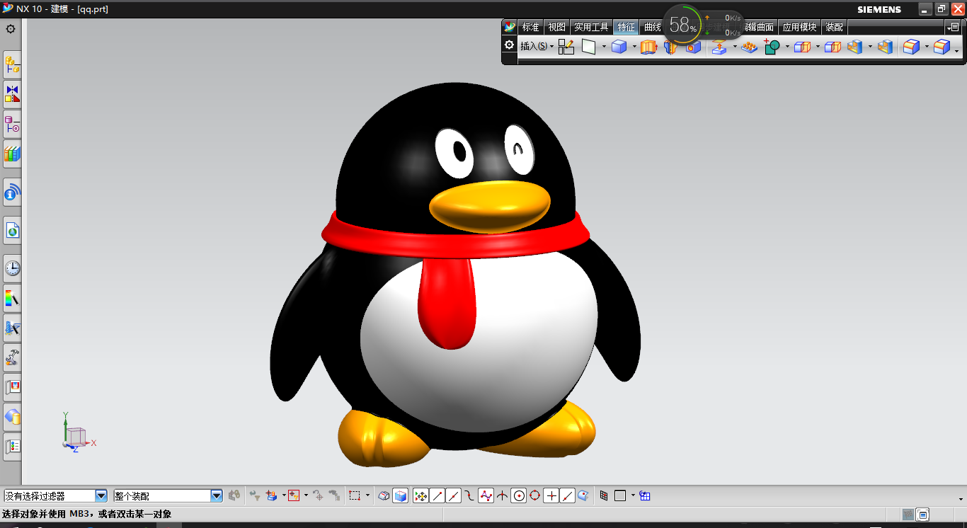
Task: Click the ribbon gear options icon
Action: point(509,45)
